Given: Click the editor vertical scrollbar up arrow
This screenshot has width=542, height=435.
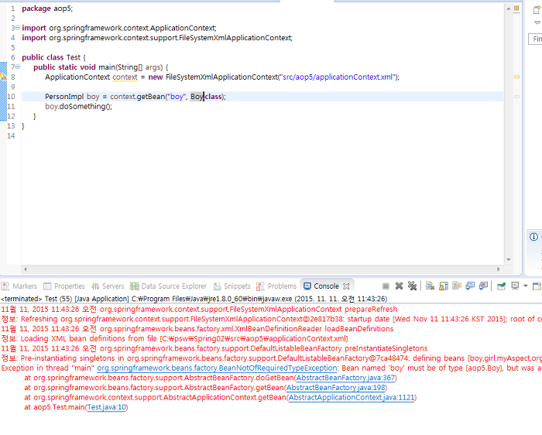Looking at the screenshot, I should pyautogui.click(x=509, y=9).
